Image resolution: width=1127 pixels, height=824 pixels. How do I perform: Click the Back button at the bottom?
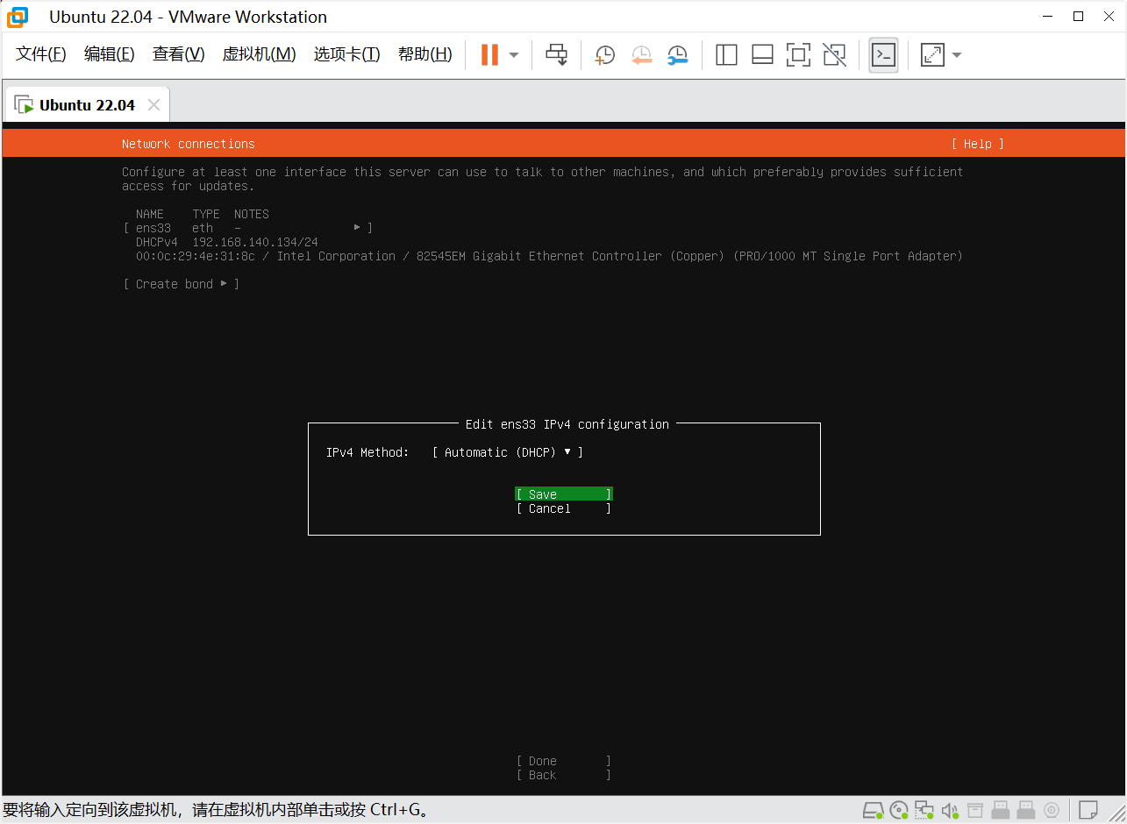tap(564, 775)
